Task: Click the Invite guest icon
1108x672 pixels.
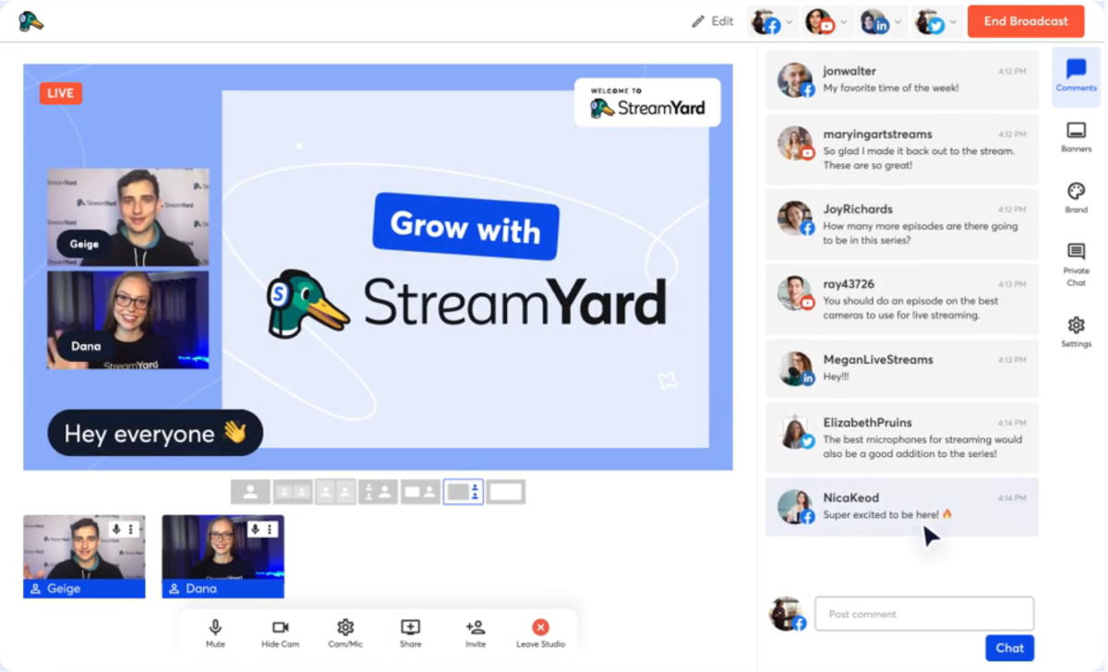Action: 476,627
